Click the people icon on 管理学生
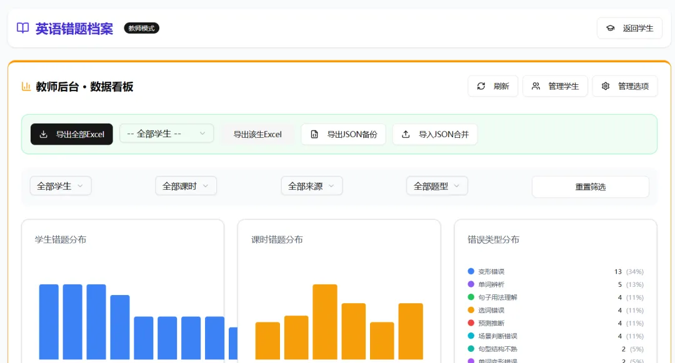 pos(535,86)
